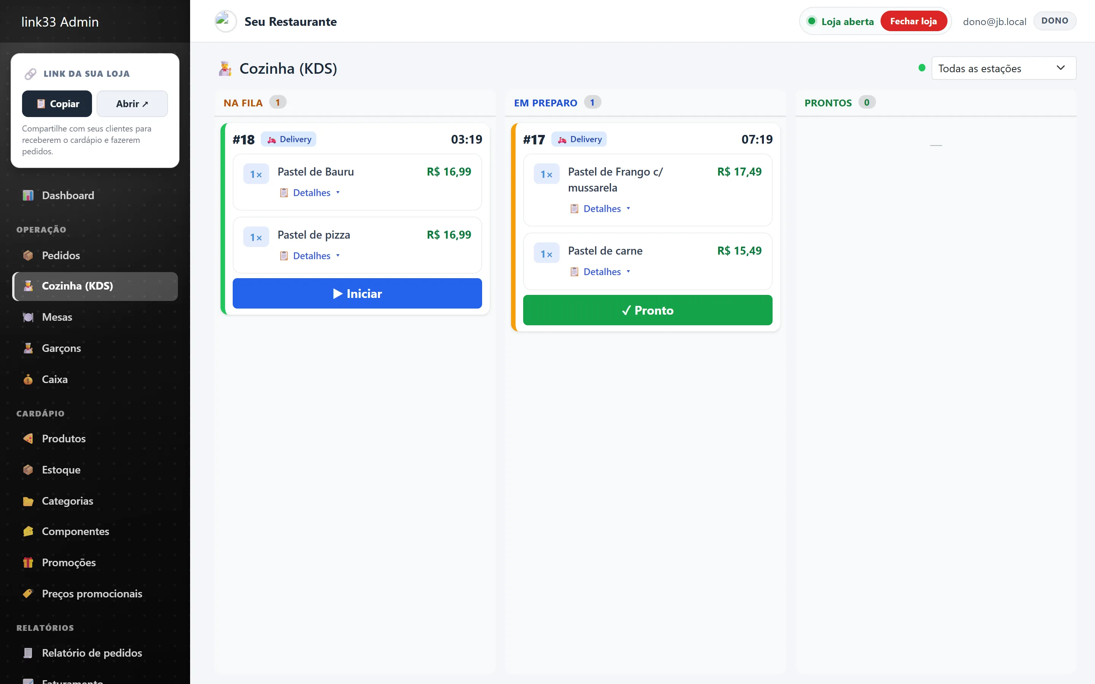Open Categorias from the sidebar
Viewport: 1095px width, 684px height.
tap(95, 501)
